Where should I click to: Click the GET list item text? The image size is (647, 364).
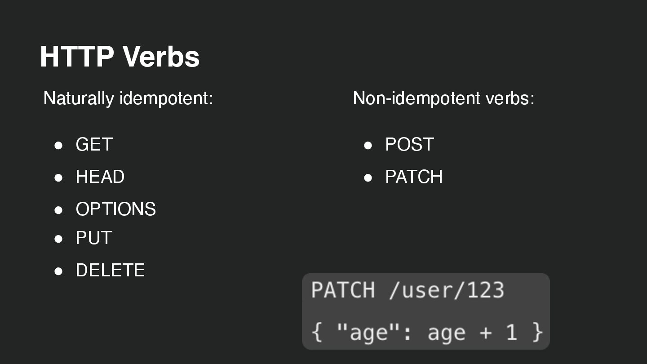(94, 145)
